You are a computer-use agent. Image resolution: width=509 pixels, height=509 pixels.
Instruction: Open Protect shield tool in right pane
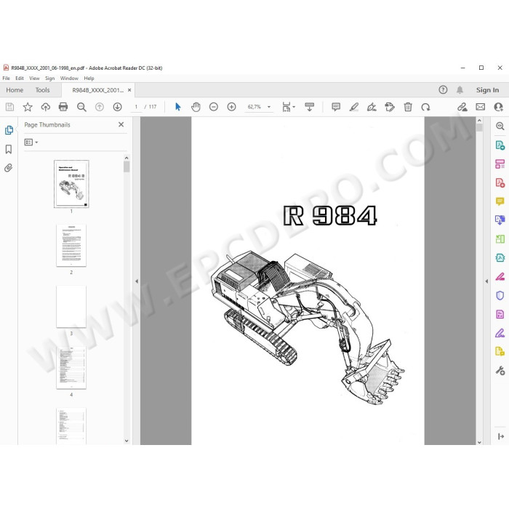point(500,295)
